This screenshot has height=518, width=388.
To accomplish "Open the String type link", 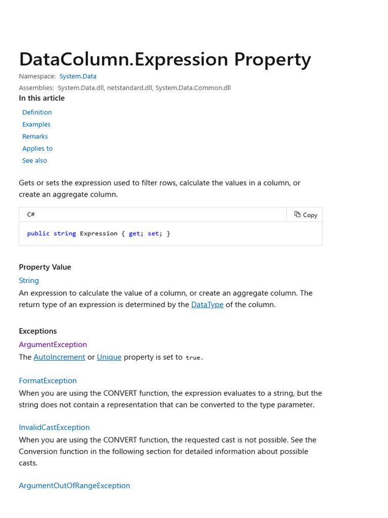I will tap(29, 280).
